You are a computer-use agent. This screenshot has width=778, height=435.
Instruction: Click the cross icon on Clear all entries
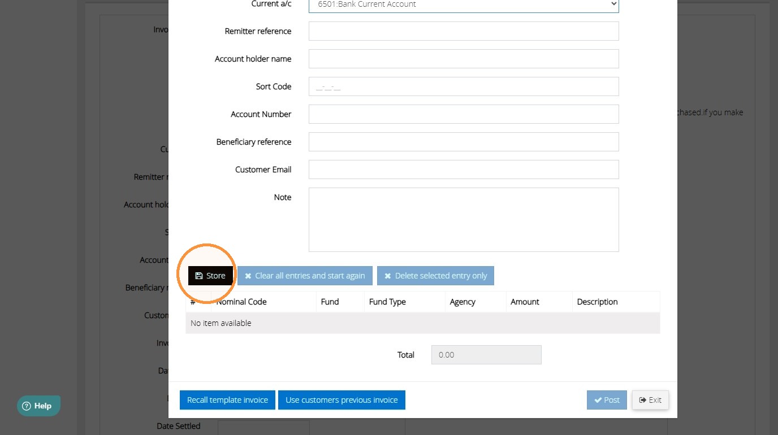(248, 276)
